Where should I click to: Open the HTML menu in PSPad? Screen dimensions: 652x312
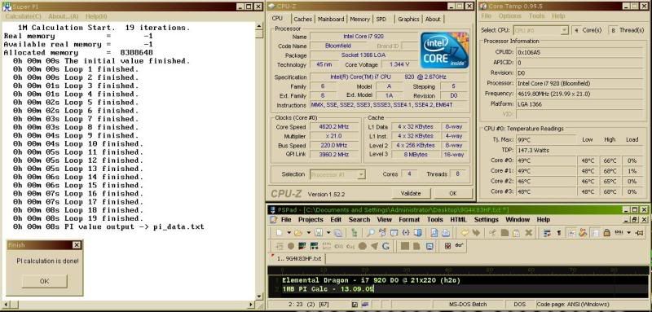[x=458, y=219]
